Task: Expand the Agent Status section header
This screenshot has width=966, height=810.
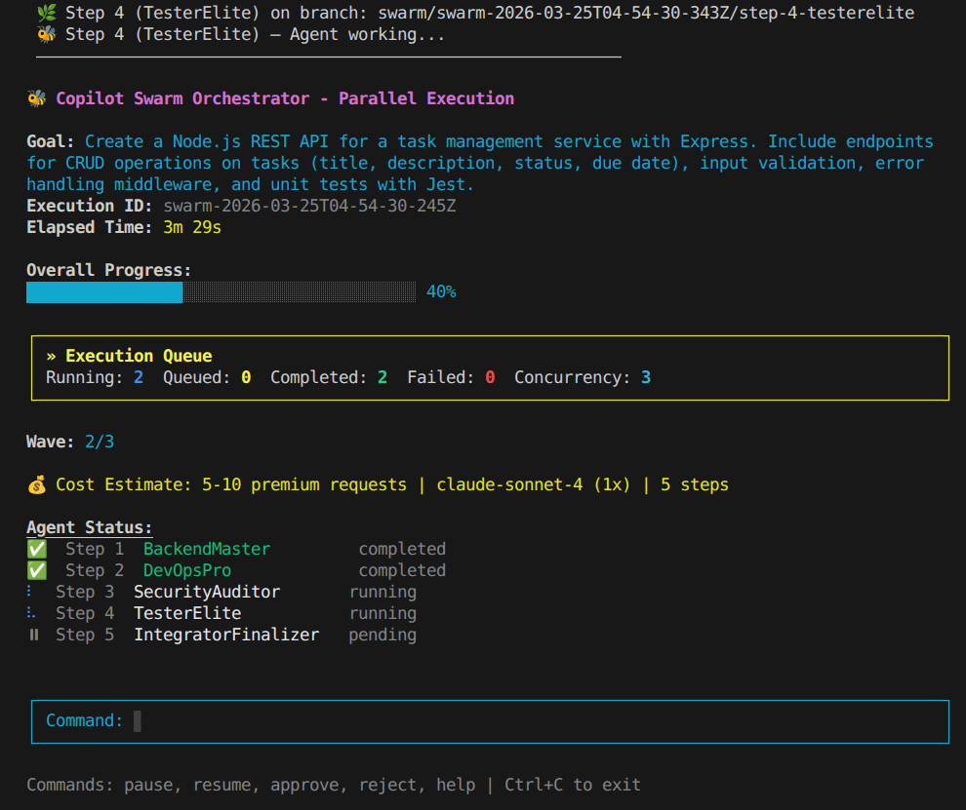Action: pyautogui.click(x=90, y=527)
